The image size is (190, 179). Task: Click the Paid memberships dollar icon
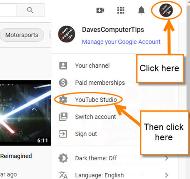(x=63, y=83)
